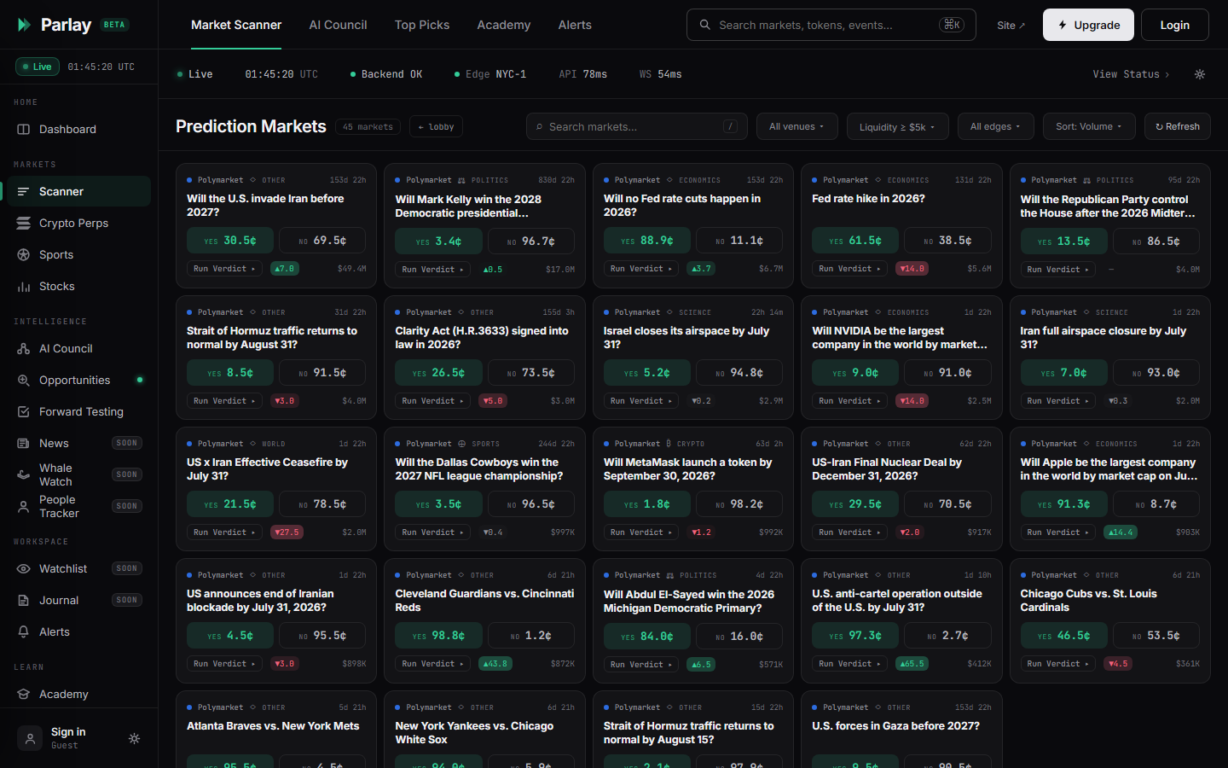The height and width of the screenshot is (768, 1228).
Task: Click the ⌘K shortcut badge
Action: [x=952, y=25]
